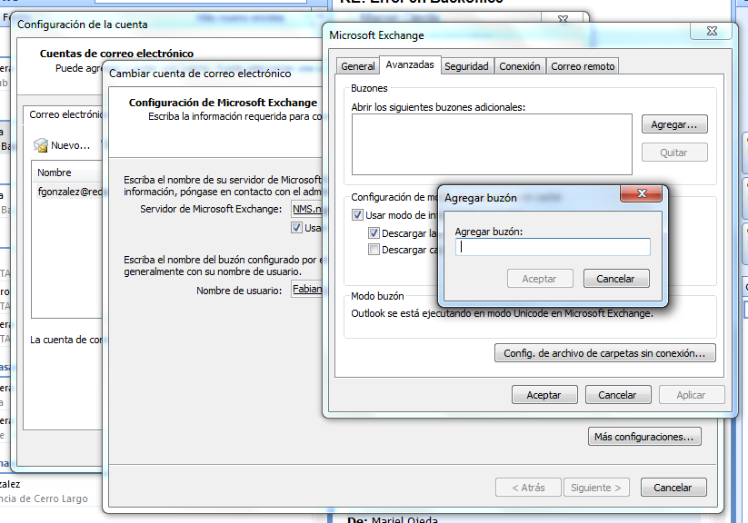
Task: Click the Nombre de usuario field
Action: pyautogui.click(x=306, y=291)
